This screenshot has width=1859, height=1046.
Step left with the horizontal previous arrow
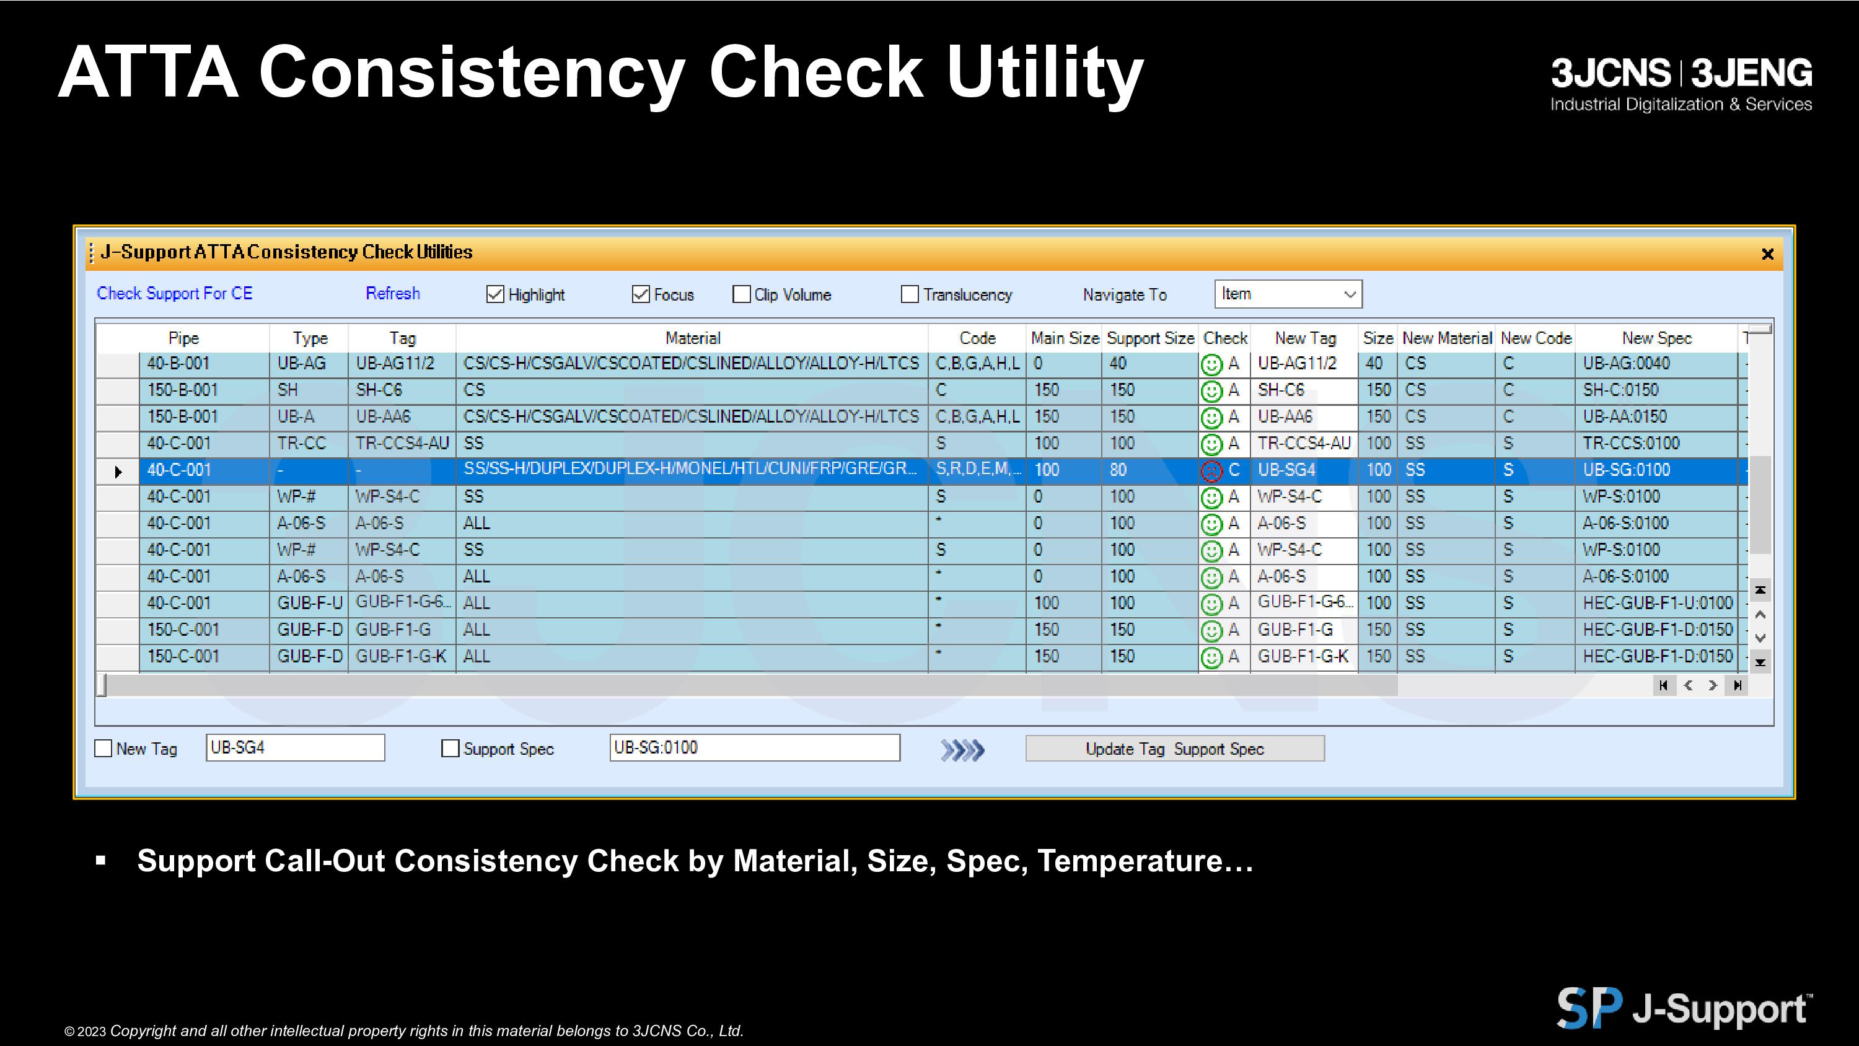[x=1688, y=685]
